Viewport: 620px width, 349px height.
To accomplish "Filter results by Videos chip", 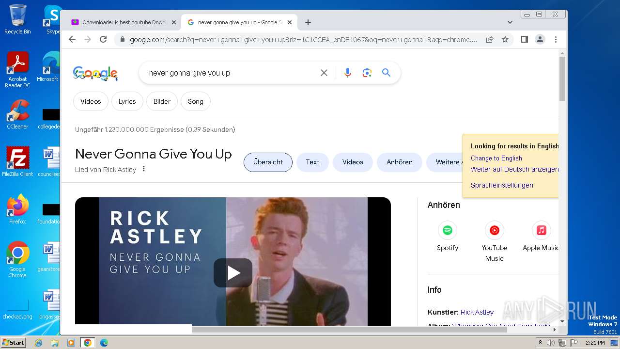I will (91, 101).
